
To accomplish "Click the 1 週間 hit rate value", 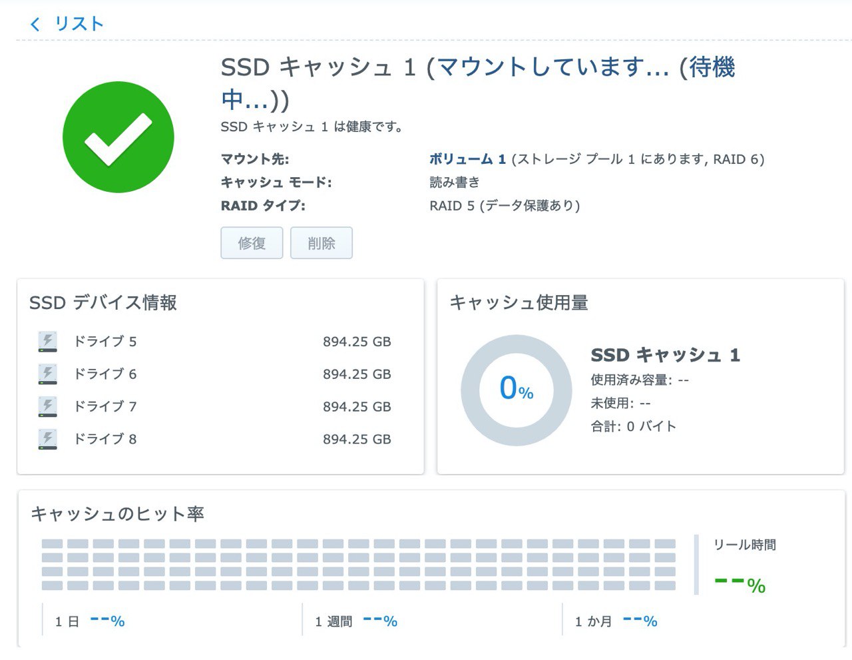I will click(x=380, y=621).
